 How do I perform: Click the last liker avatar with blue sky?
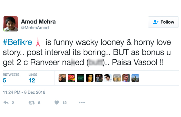pyautogui.click(x=135, y=78)
